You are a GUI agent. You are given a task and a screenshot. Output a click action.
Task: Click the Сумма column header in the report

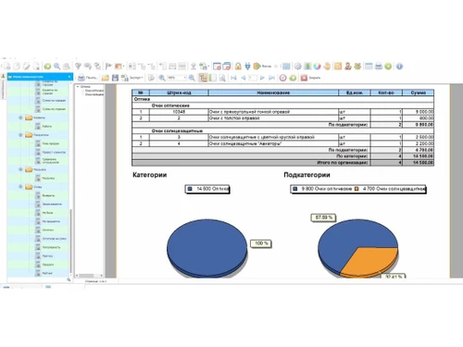click(419, 93)
